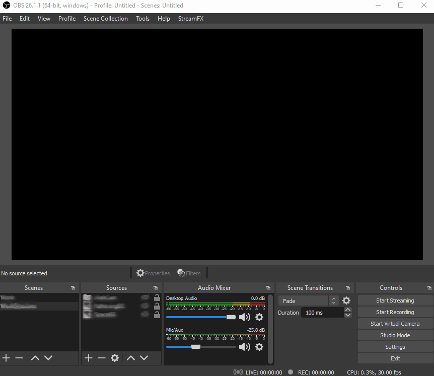Image resolution: width=434 pixels, height=376 pixels.
Task: Open the Edit menu
Action: tap(25, 19)
